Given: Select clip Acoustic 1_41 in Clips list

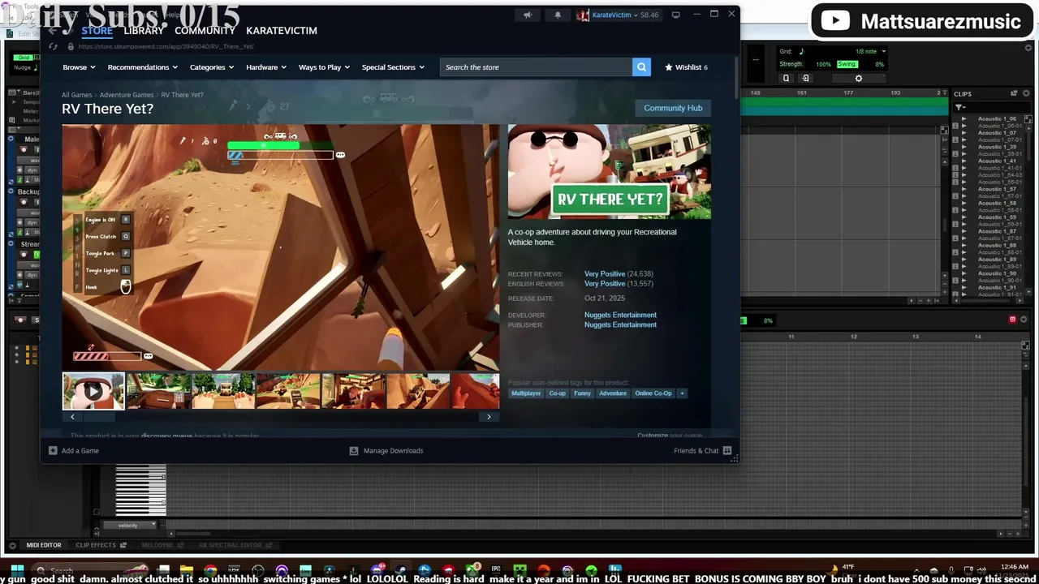Looking at the screenshot, I should [x=996, y=161].
